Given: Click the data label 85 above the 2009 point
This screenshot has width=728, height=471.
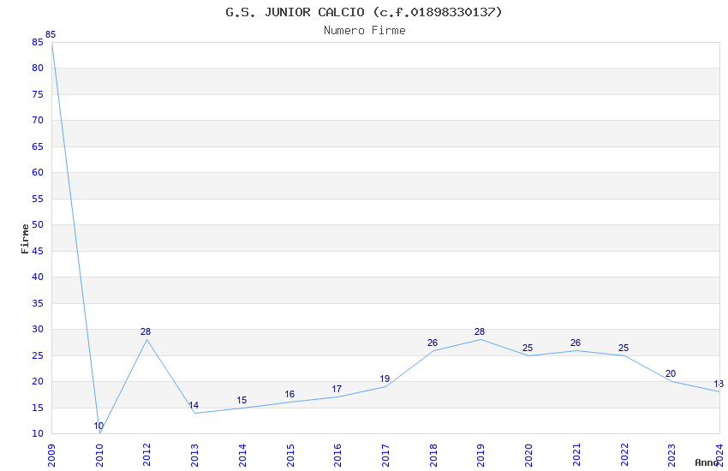Looking at the screenshot, I should 51,34.
